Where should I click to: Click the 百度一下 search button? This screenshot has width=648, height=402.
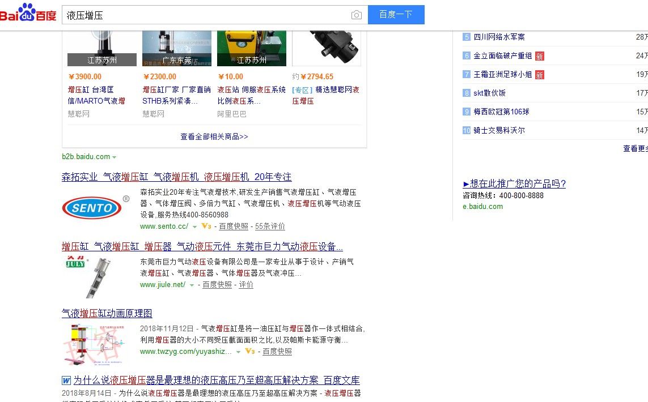click(x=396, y=15)
